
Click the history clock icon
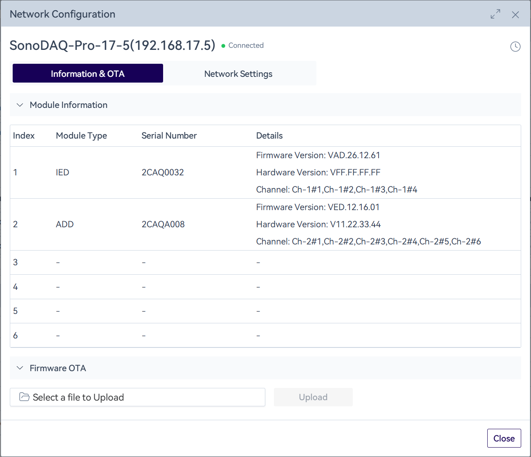[515, 47]
